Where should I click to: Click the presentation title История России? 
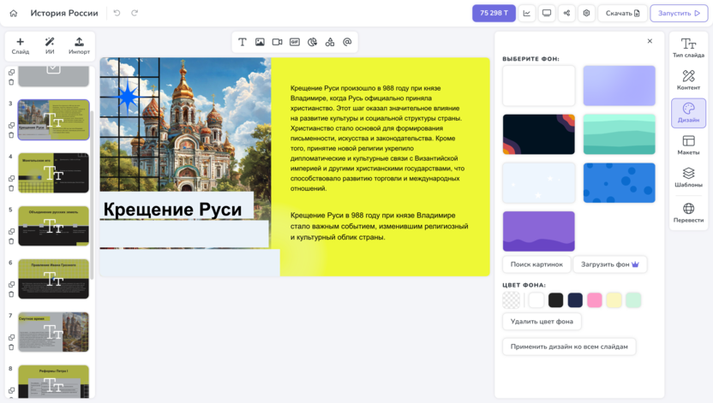click(64, 13)
